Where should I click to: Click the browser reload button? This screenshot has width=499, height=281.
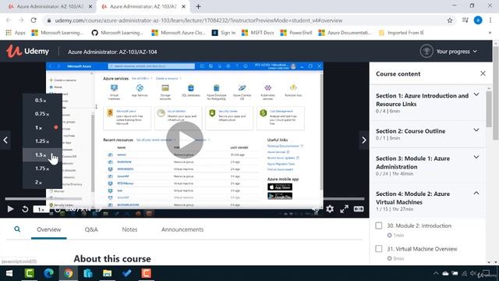click(34, 20)
